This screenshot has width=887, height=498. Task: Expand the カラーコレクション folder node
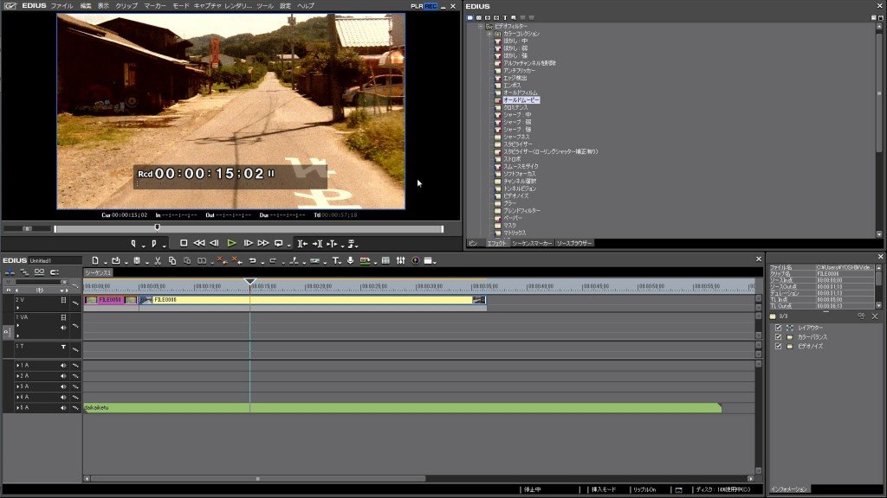coord(489,34)
